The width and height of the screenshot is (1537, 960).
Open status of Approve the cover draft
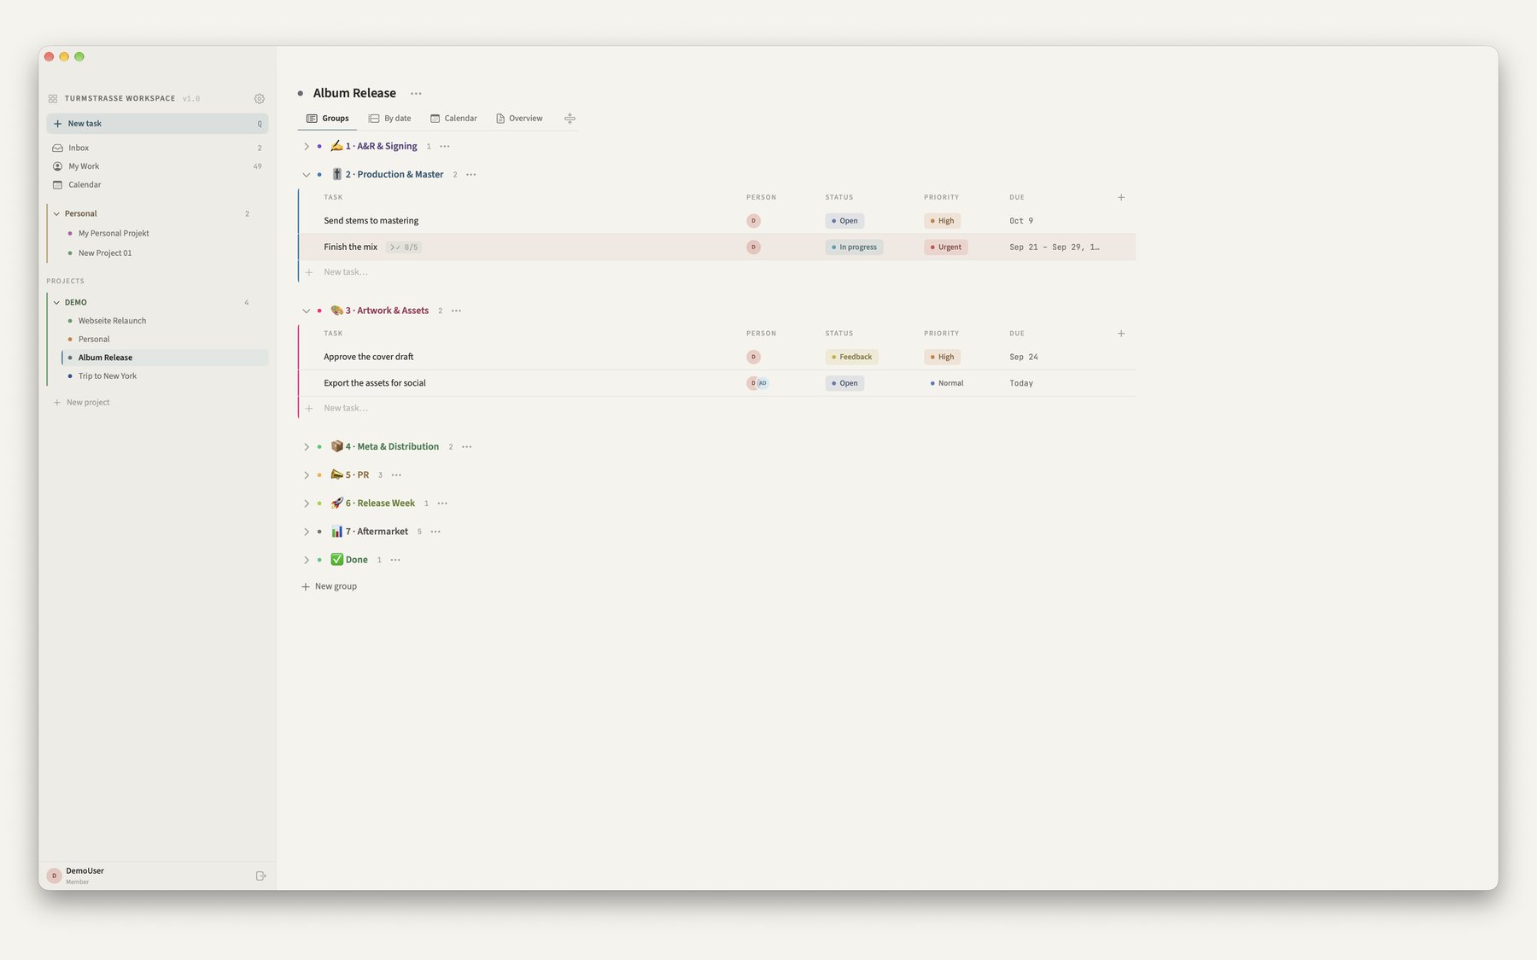tap(851, 357)
